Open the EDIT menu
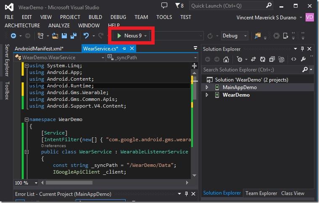The image size is (319, 203). pyautogui.click(x=26, y=17)
